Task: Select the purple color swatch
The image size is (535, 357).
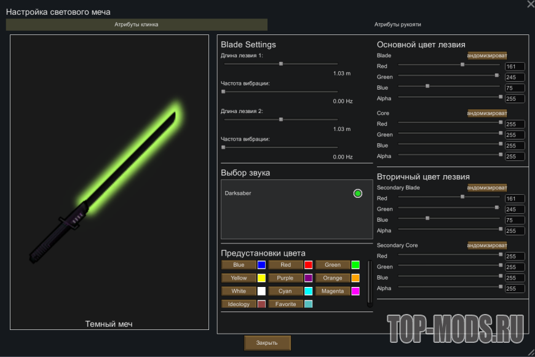Action: click(x=308, y=278)
